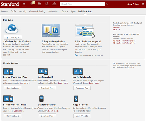Click the Box Sync cloud arrows icon
This screenshot has height=121, width=146.
coord(12,29)
